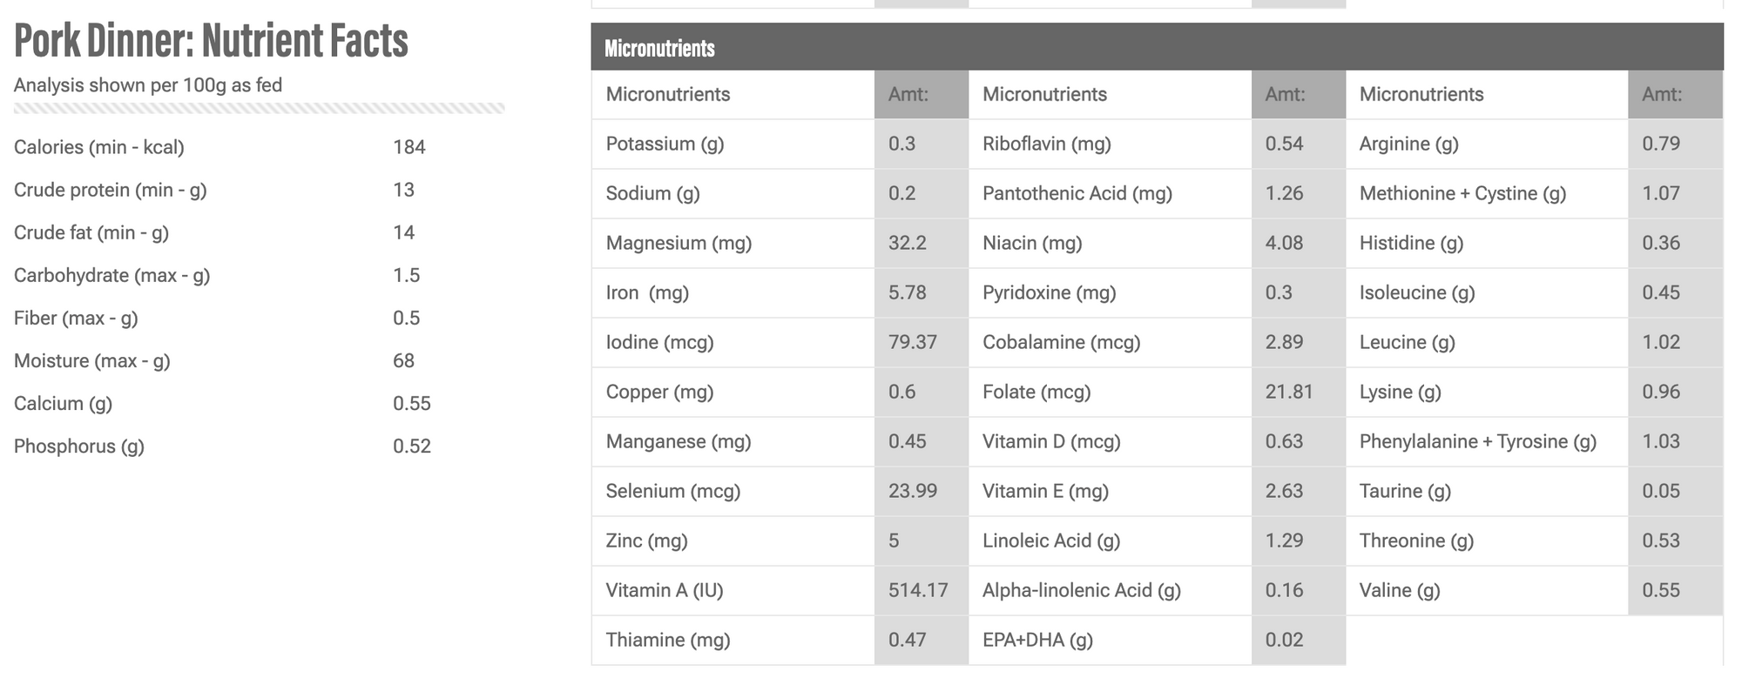
Task: Select the Taurine (g) amount 0.05
Action: (1661, 491)
